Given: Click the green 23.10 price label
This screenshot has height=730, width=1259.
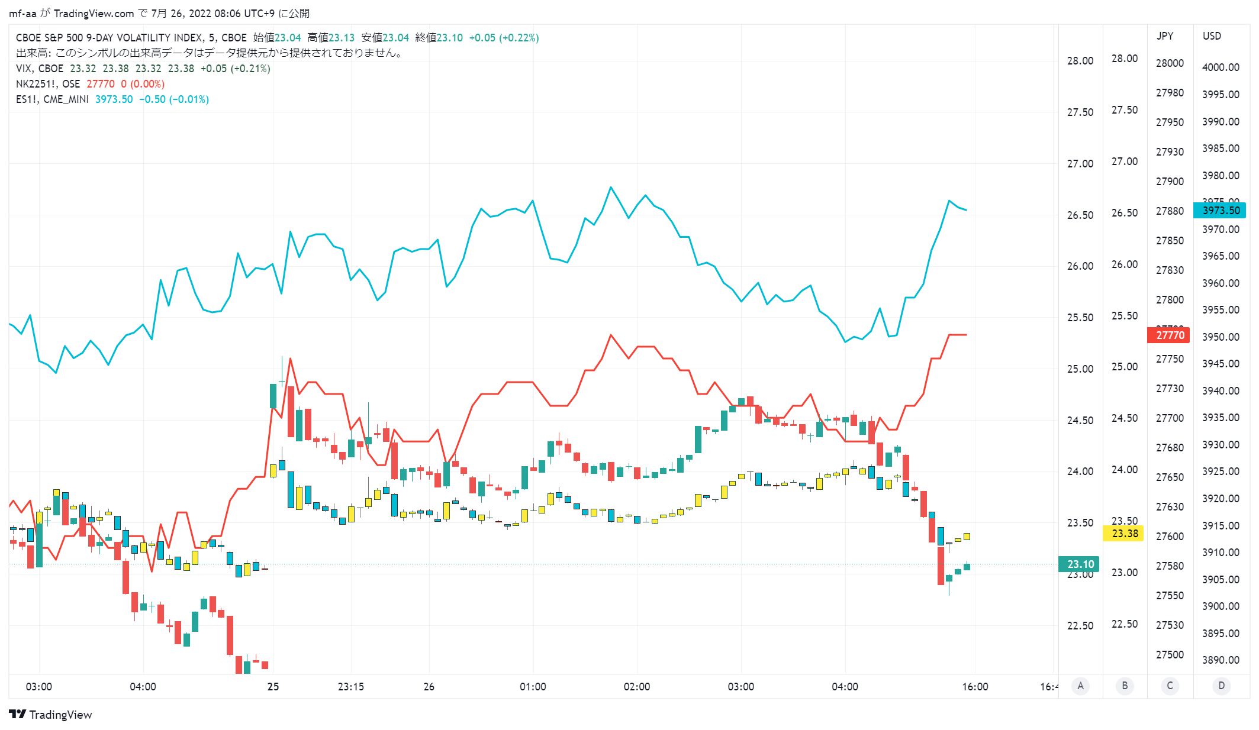Looking at the screenshot, I should tap(1080, 564).
